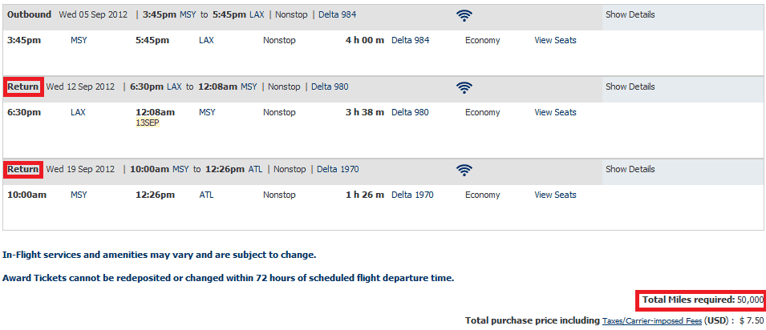Viewport: 766px width, 330px height.
Task: Expand Show Details for Outbound Delta 984
Action: pyautogui.click(x=630, y=14)
